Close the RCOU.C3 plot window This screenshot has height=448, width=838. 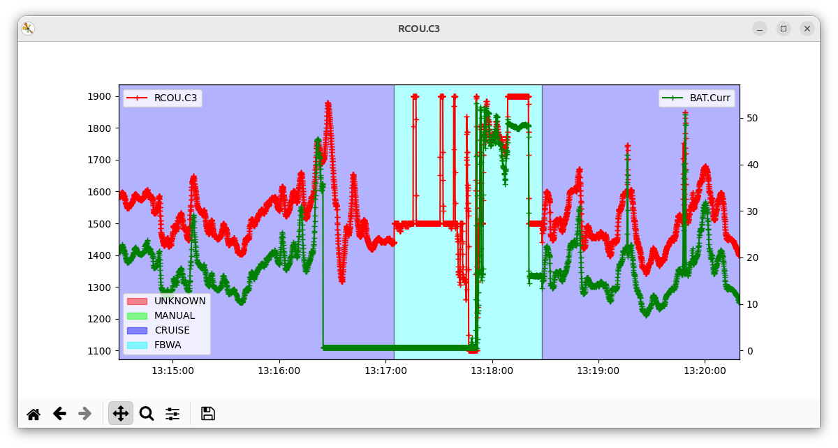[807, 29]
